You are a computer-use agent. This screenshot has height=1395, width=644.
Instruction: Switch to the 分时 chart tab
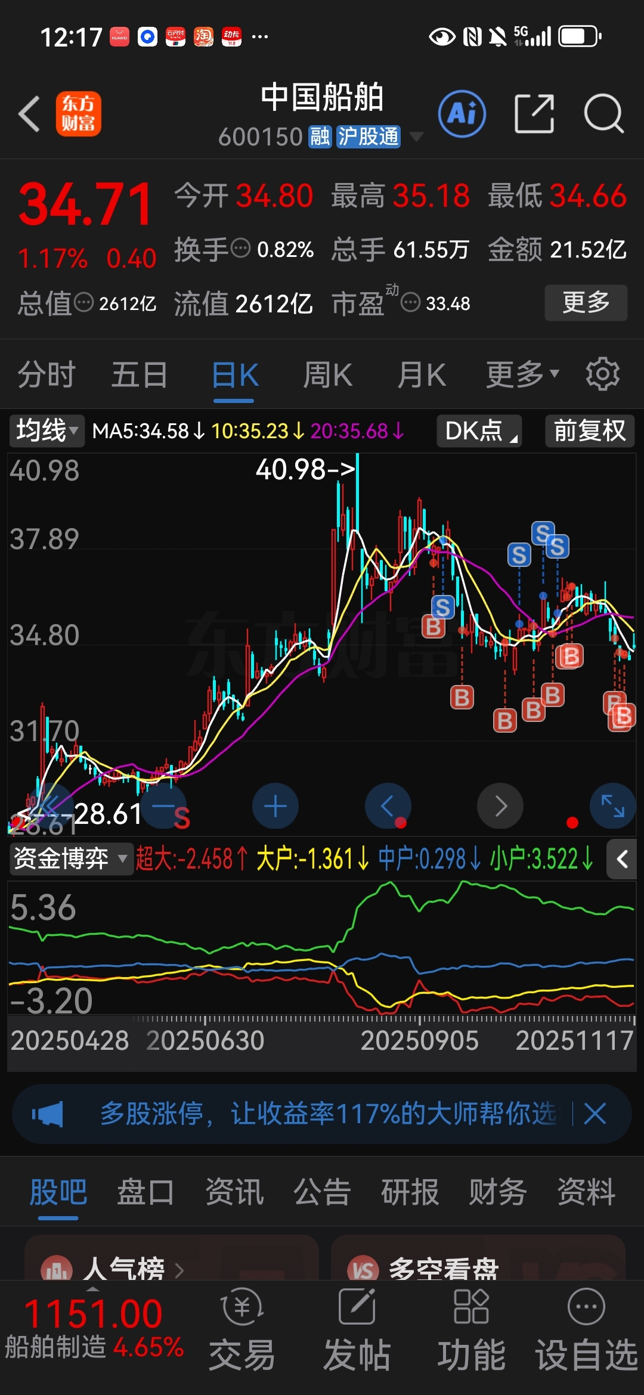[x=47, y=375]
